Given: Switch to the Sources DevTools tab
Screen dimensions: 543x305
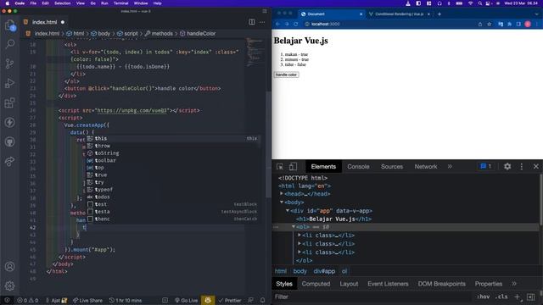Looking at the screenshot, I should tap(392, 167).
